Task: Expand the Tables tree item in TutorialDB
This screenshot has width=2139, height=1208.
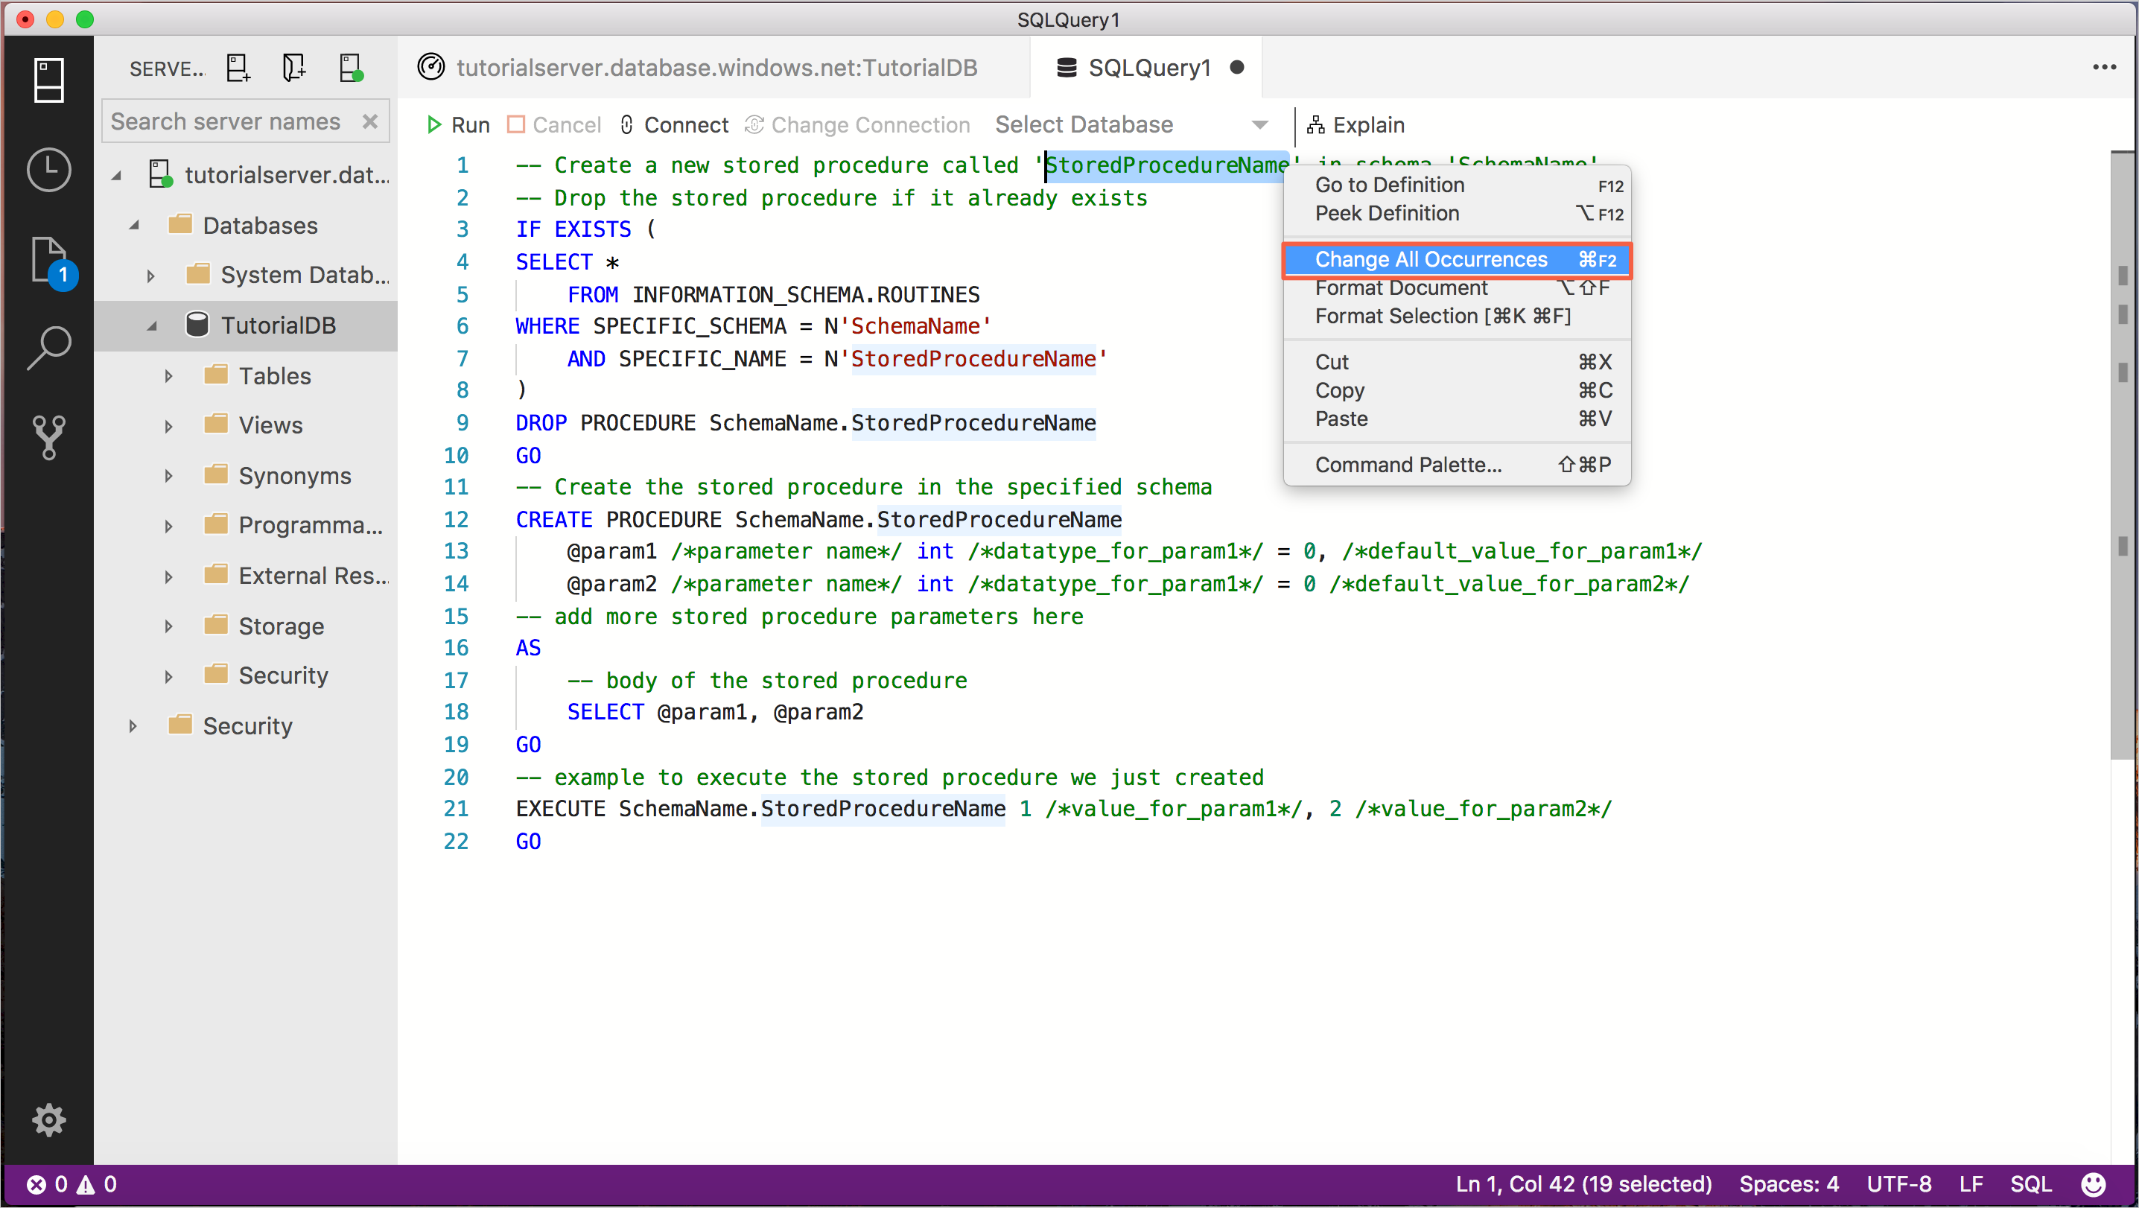Action: coord(168,375)
